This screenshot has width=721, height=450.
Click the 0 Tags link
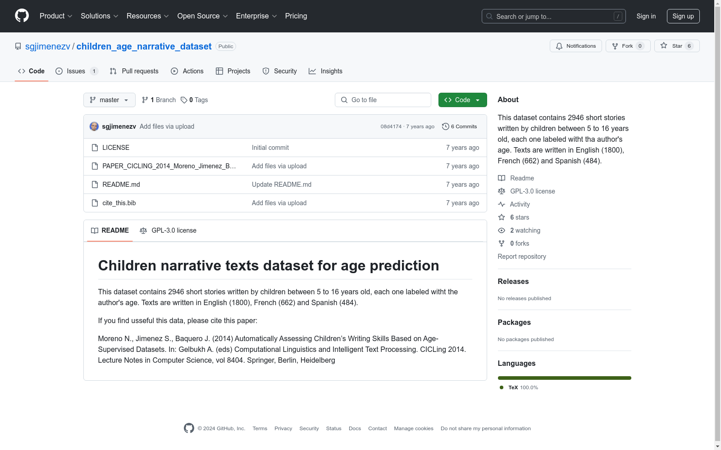pos(194,100)
